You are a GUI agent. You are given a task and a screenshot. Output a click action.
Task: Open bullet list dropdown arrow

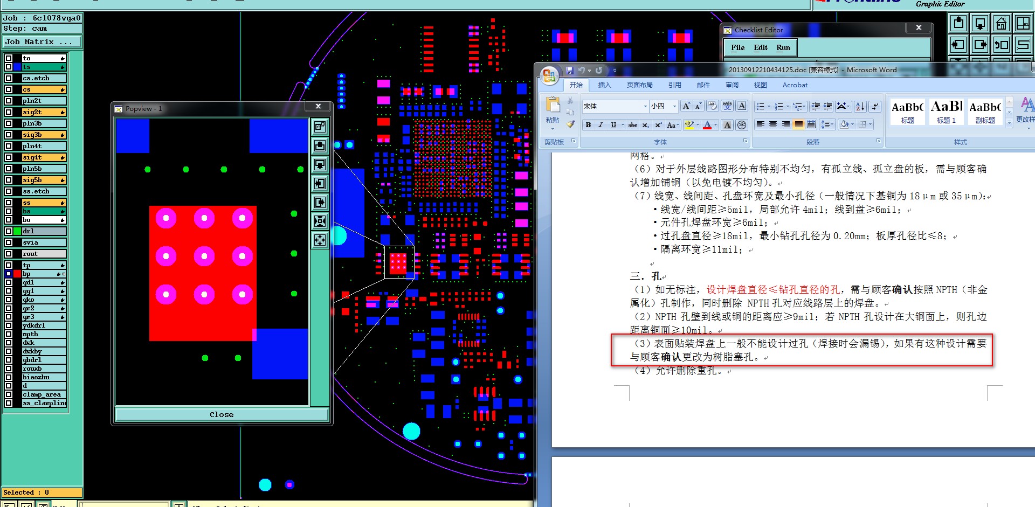click(769, 106)
